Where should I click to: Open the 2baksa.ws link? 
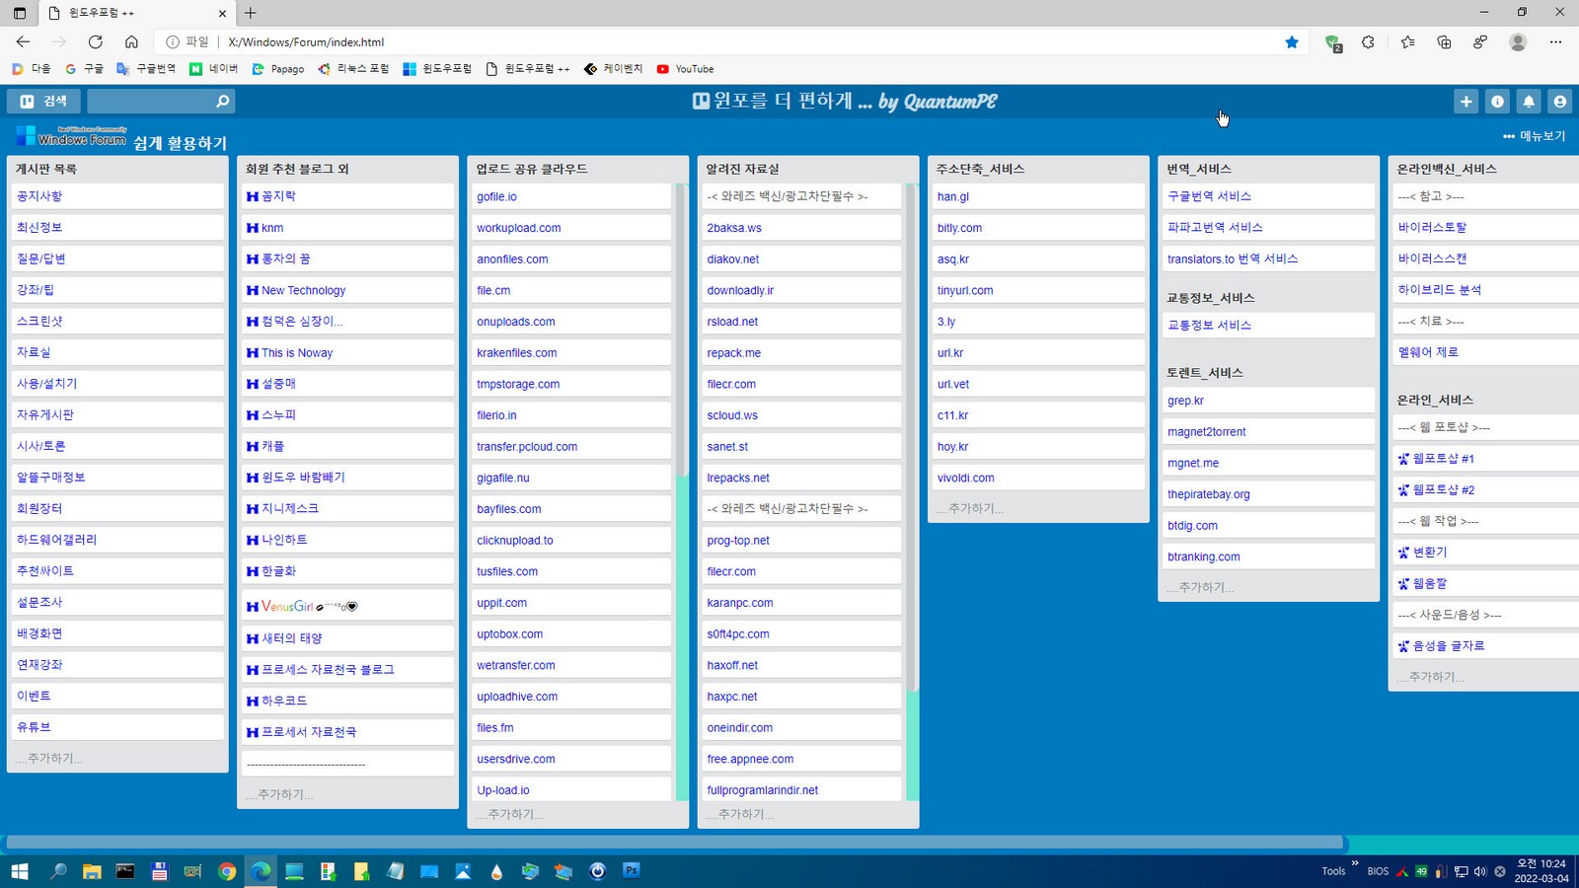pyautogui.click(x=802, y=227)
